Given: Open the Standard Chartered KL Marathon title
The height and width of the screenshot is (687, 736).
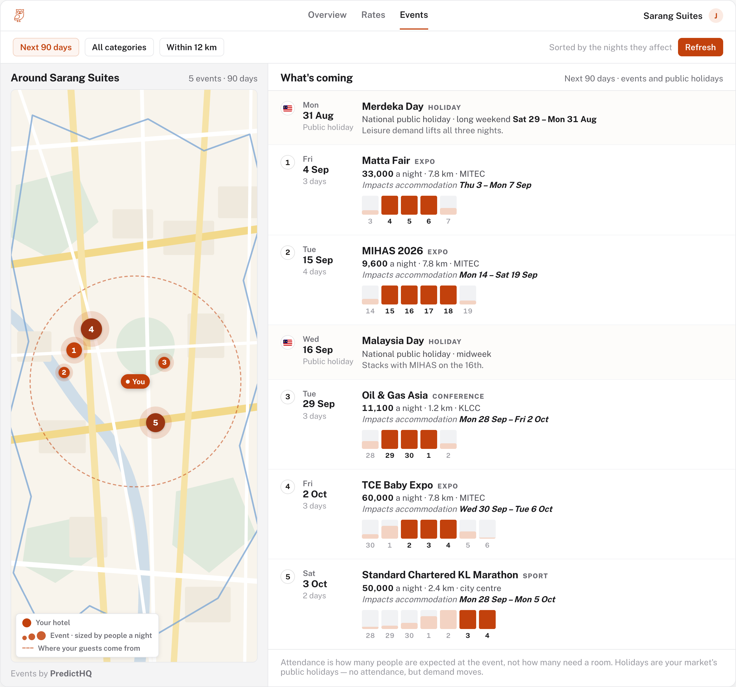Looking at the screenshot, I should coord(440,575).
